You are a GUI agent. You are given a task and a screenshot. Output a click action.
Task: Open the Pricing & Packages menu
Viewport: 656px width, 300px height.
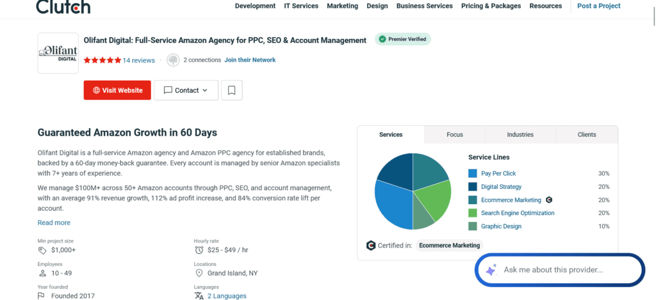pyautogui.click(x=491, y=6)
